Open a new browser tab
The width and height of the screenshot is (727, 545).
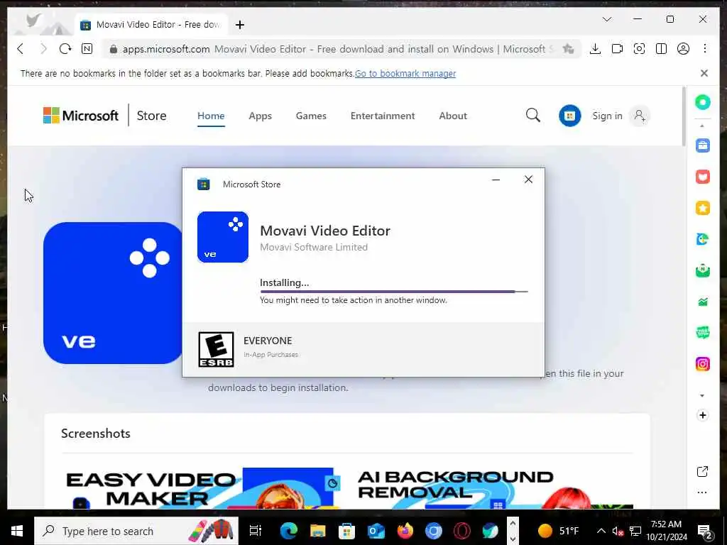(240, 25)
